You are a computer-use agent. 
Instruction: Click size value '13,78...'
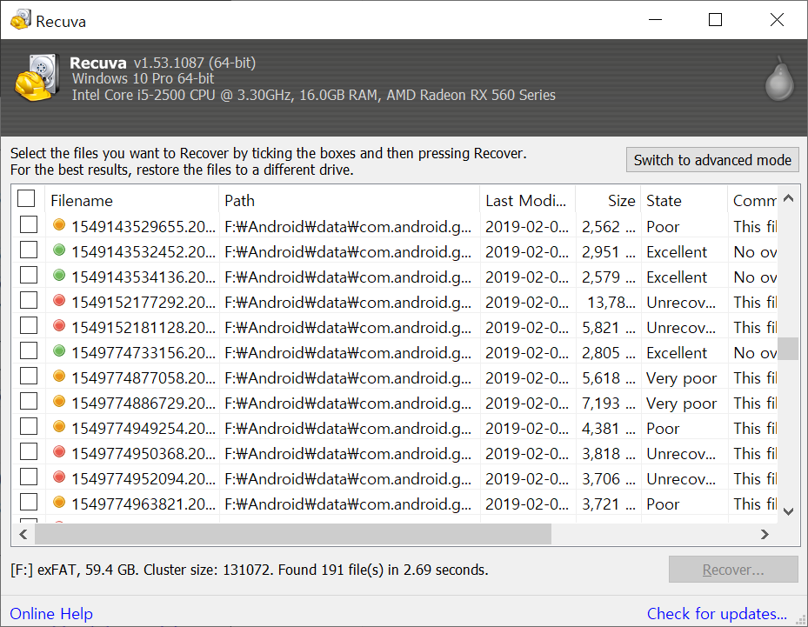point(611,303)
